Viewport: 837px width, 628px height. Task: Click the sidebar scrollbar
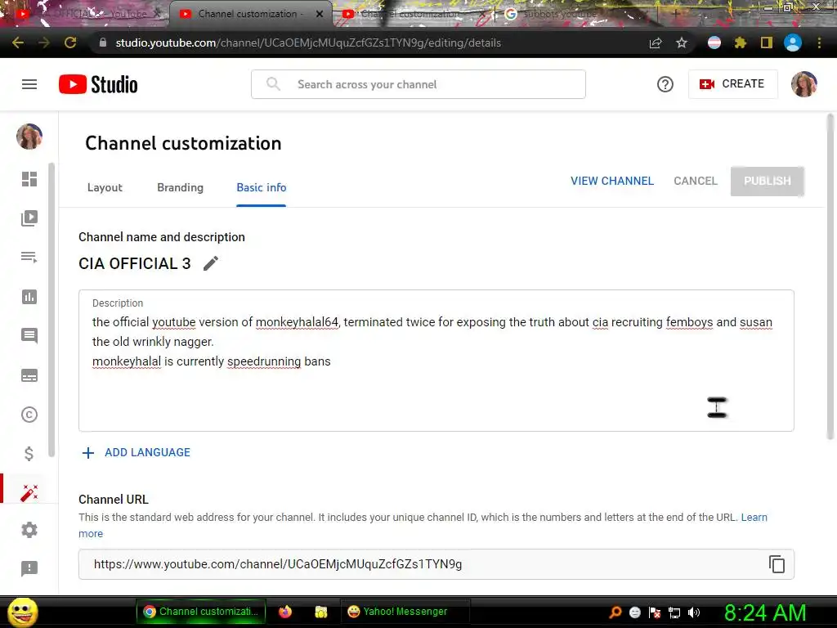click(51, 310)
